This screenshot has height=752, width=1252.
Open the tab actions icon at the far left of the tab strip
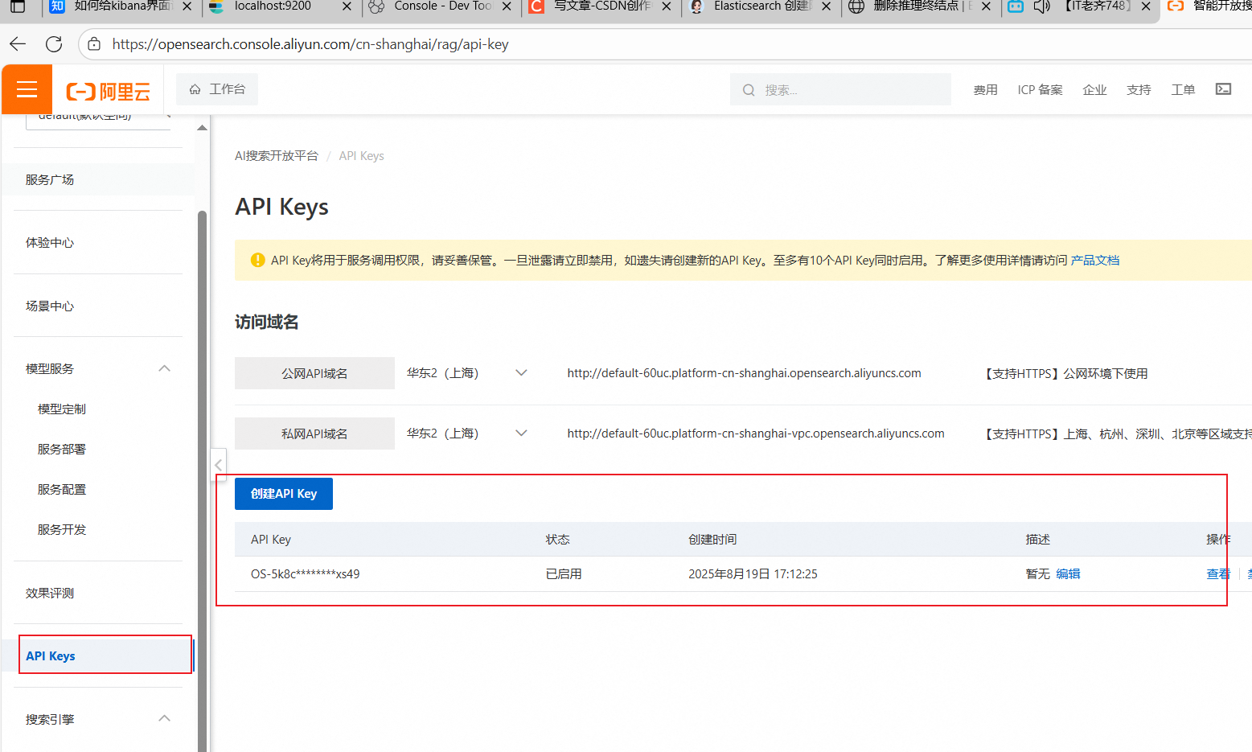click(x=17, y=6)
